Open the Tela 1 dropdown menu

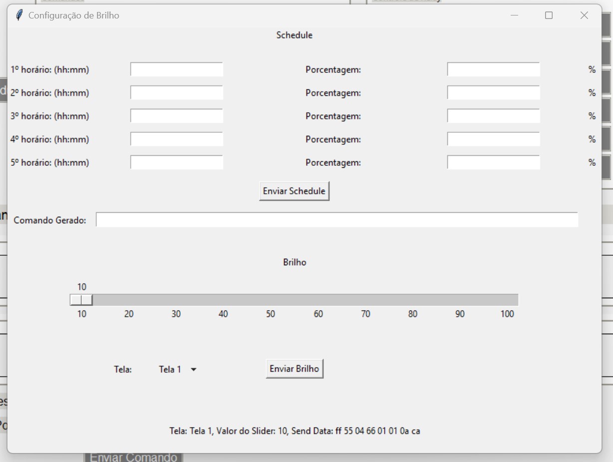[x=178, y=370]
